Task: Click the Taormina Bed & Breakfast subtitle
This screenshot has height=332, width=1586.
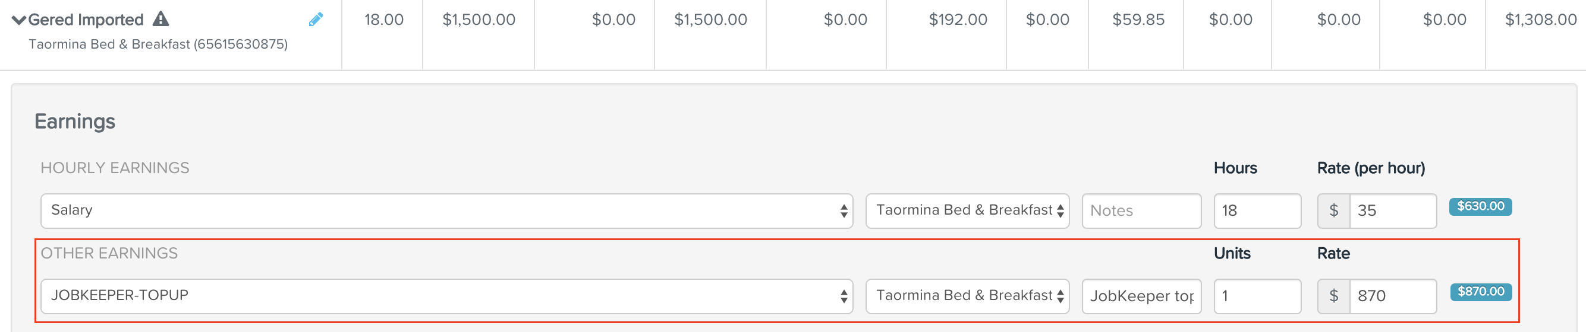Action: click(x=158, y=44)
